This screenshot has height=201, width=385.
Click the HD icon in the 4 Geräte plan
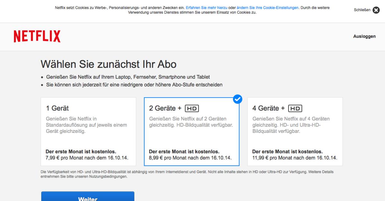[295, 109]
